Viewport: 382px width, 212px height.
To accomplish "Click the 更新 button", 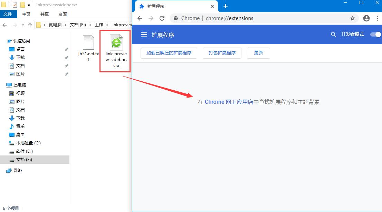I will 258,53.
